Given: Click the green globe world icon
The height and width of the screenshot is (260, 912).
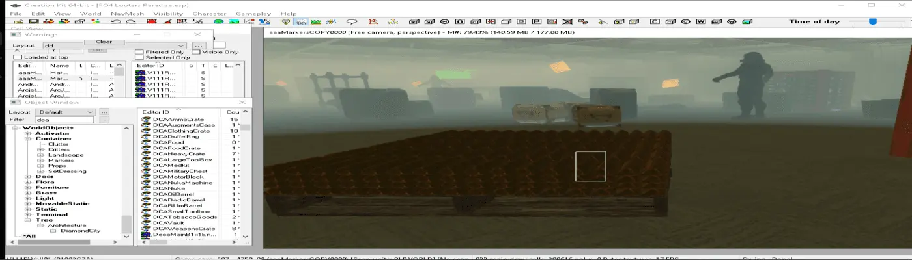Looking at the screenshot, I should click(x=218, y=21).
